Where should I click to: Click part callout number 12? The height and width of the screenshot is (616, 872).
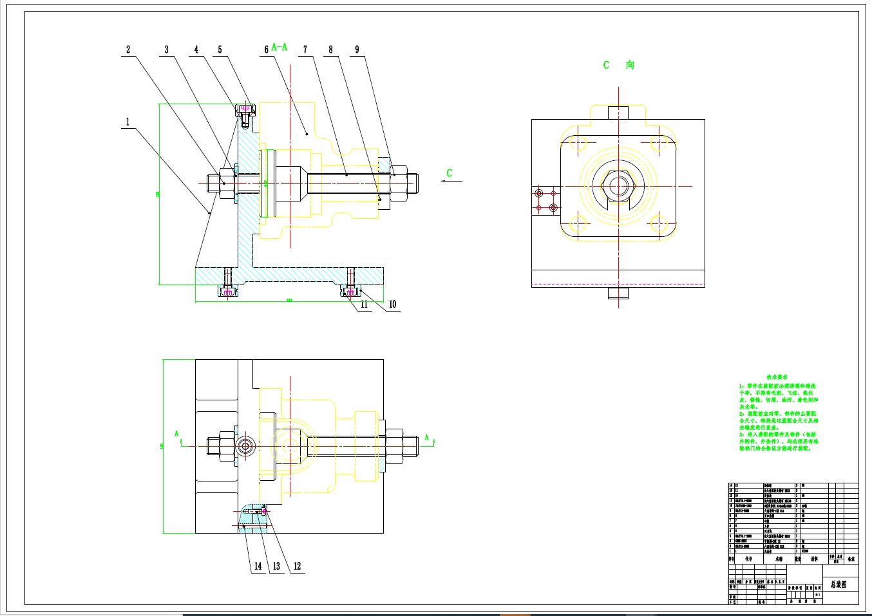297,566
